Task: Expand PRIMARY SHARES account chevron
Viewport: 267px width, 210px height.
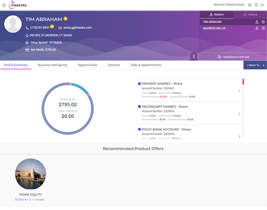Action: [x=239, y=91]
